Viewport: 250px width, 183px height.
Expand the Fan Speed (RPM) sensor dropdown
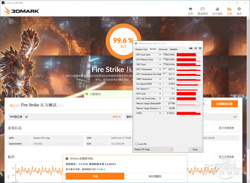[160, 84]
